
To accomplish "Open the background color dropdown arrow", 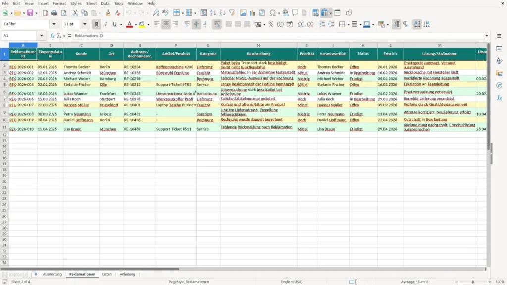I will [148, 24].
